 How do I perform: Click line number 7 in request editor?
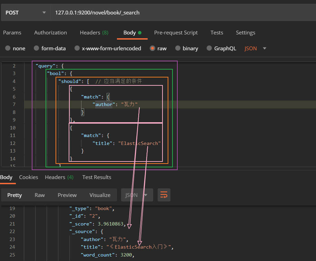tap(14, 104)
